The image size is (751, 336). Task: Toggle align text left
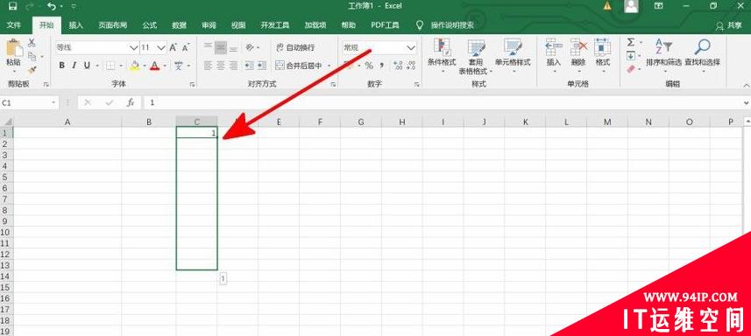pos(208,66)
